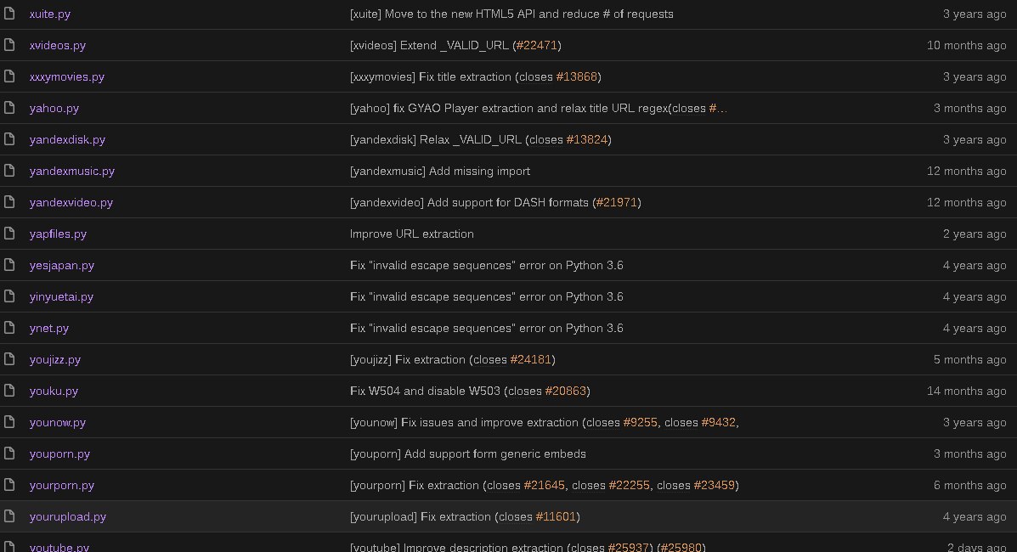Open issue #22255 in yourporn commit
1017x552 pixels.
point(630,485)
